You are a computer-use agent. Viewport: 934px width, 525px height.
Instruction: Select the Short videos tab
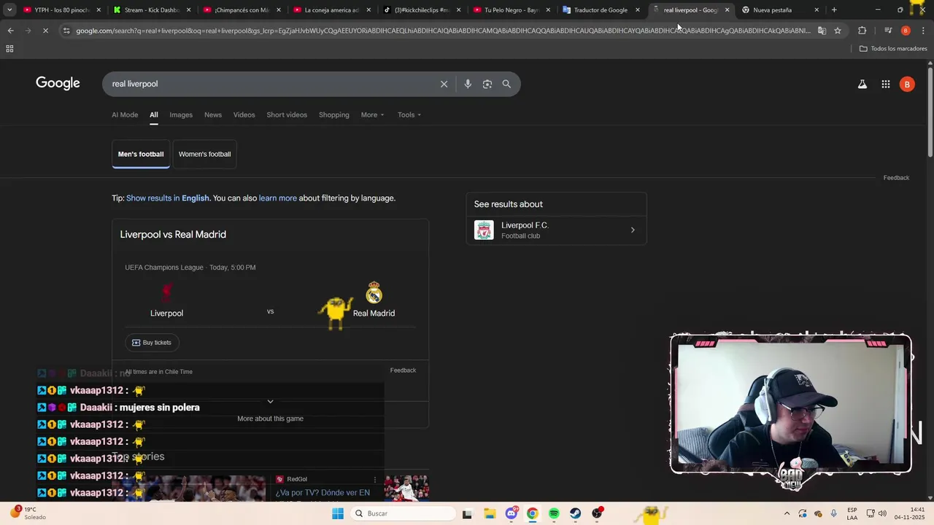point(287,114)
